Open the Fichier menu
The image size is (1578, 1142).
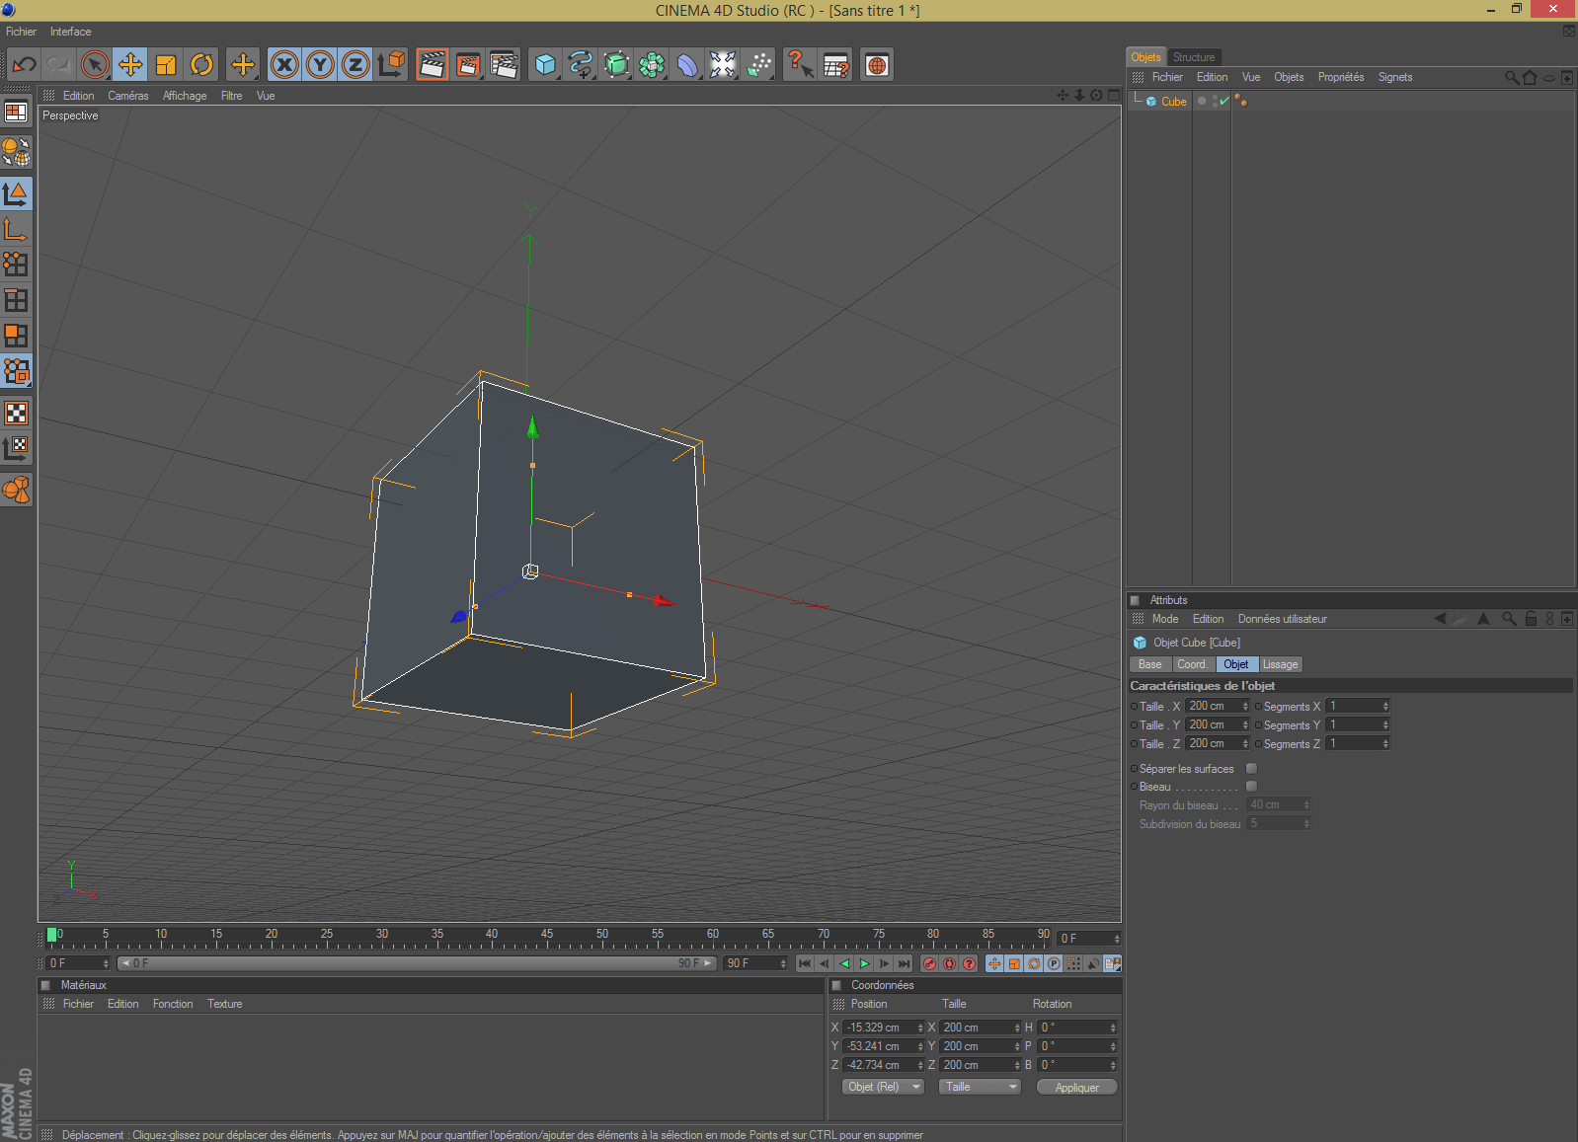coord(21,32)
